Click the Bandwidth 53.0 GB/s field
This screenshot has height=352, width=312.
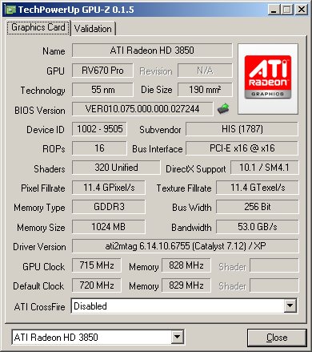click(x=258, y=227)
